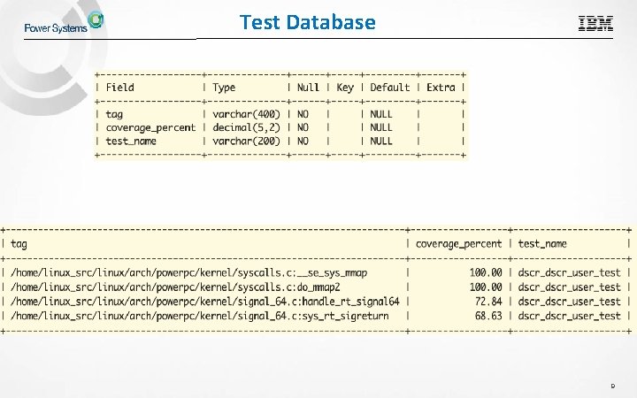The height and width of the screenshot is (398, 637).
Task: Click the 'Field' column header
Action: [119, 88]
